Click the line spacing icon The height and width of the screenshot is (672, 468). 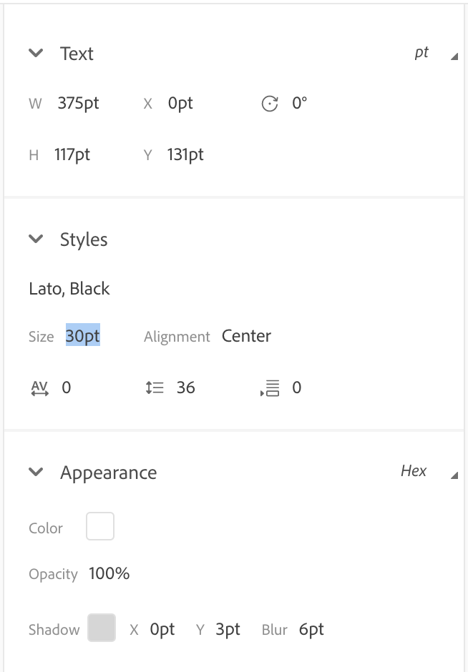(155, 388)
